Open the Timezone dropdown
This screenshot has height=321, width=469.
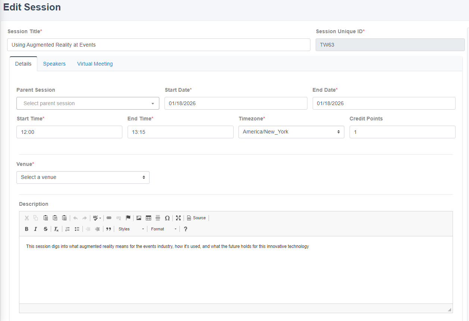pos(291,132)
